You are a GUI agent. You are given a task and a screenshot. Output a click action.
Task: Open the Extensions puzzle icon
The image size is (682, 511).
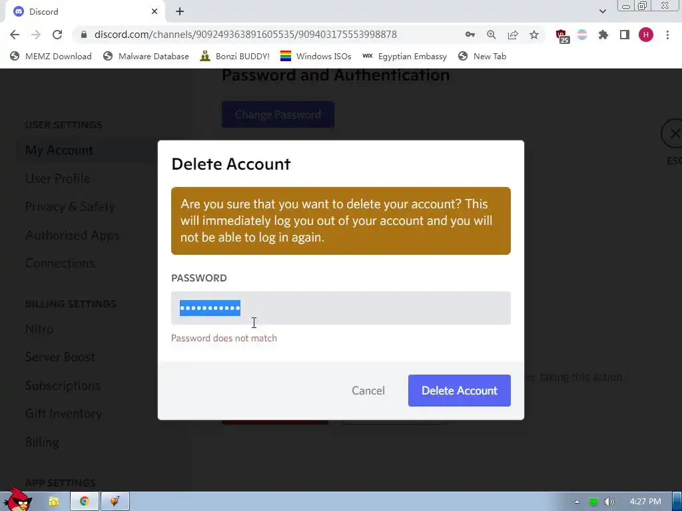[x=603, y=35]
